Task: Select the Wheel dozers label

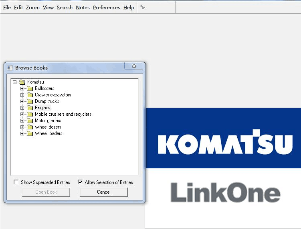Action: (48, 127)
